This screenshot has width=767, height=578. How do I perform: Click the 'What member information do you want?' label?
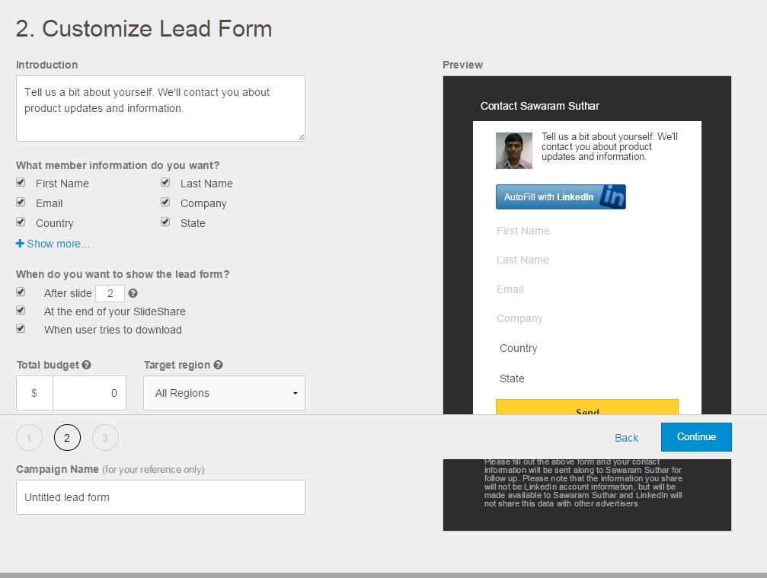pos(118,165)
